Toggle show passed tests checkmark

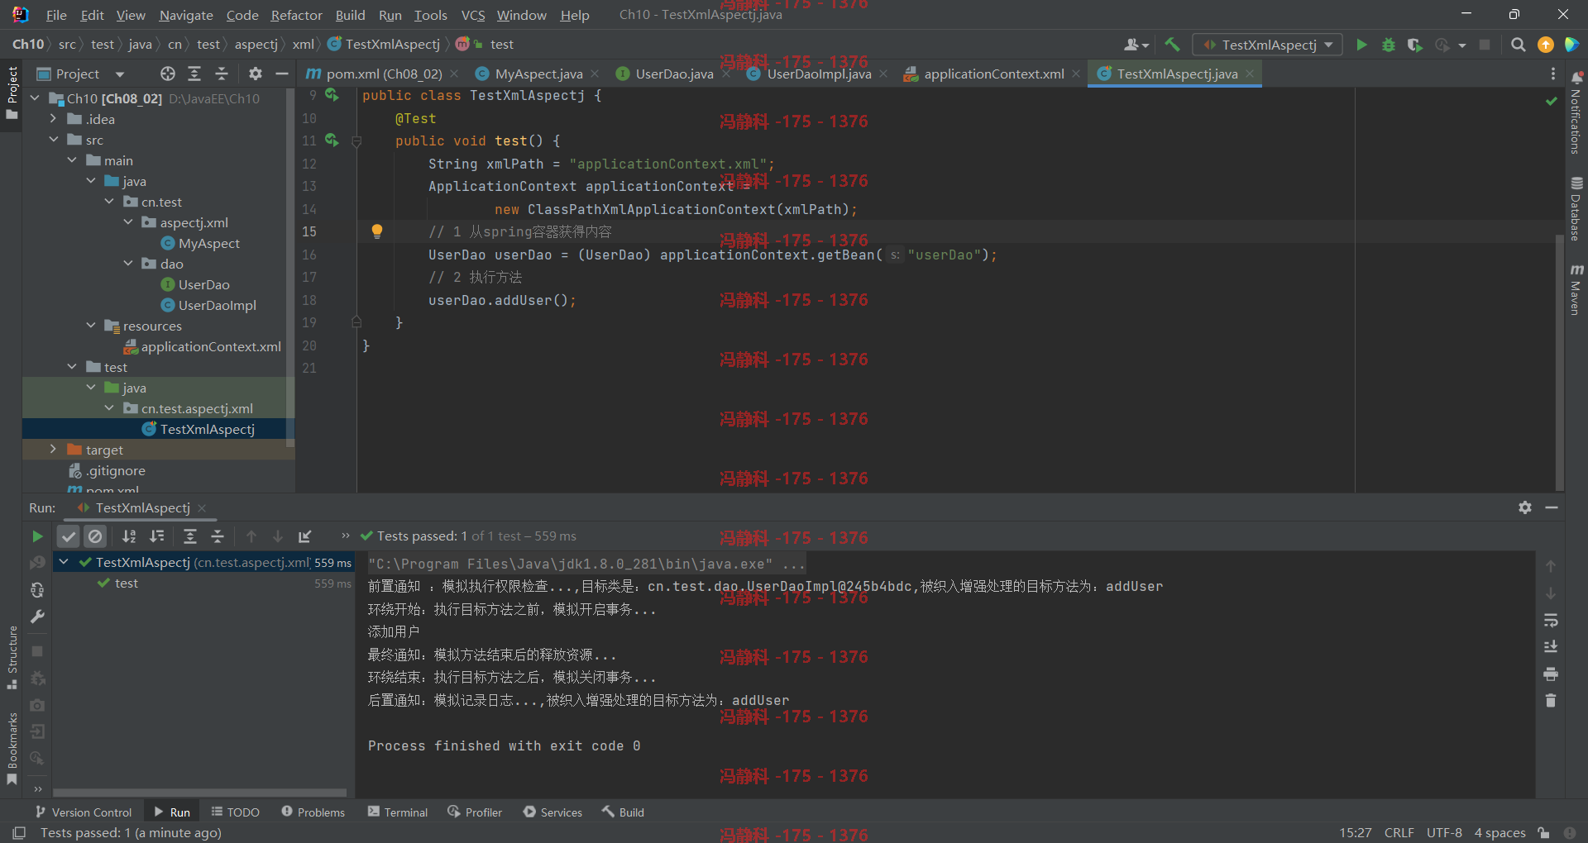[69, 536]
